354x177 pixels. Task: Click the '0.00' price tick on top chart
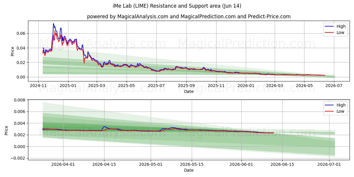pos(21,77)
